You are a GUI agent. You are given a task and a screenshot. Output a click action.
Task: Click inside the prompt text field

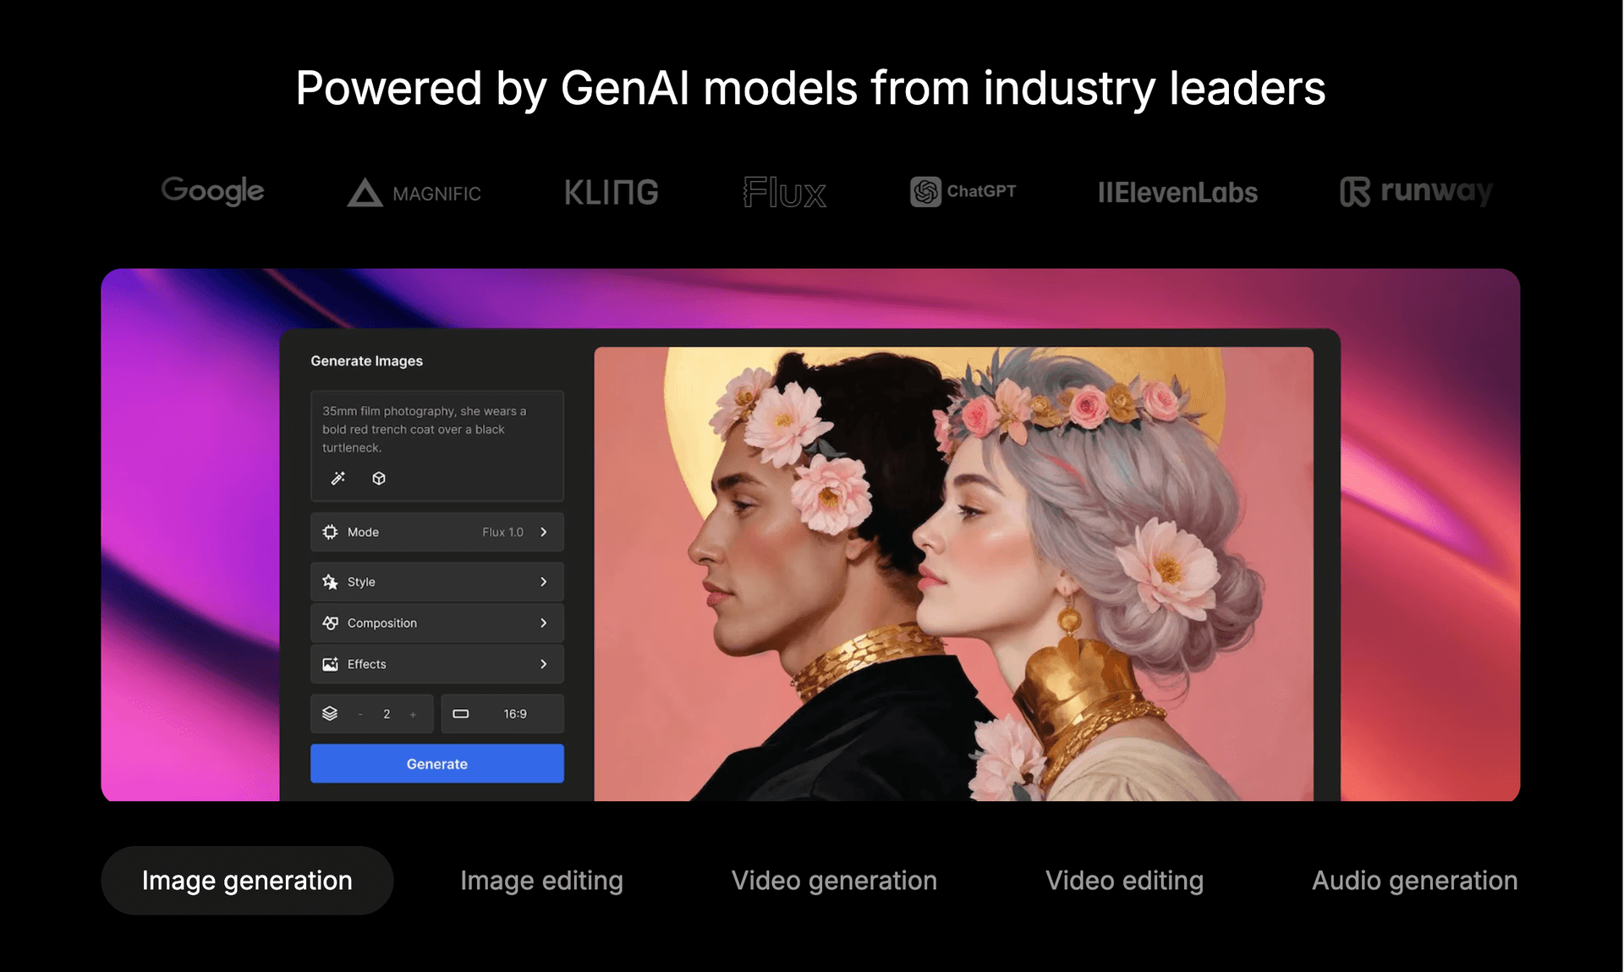pyautogui.click(x=437, y=446)
